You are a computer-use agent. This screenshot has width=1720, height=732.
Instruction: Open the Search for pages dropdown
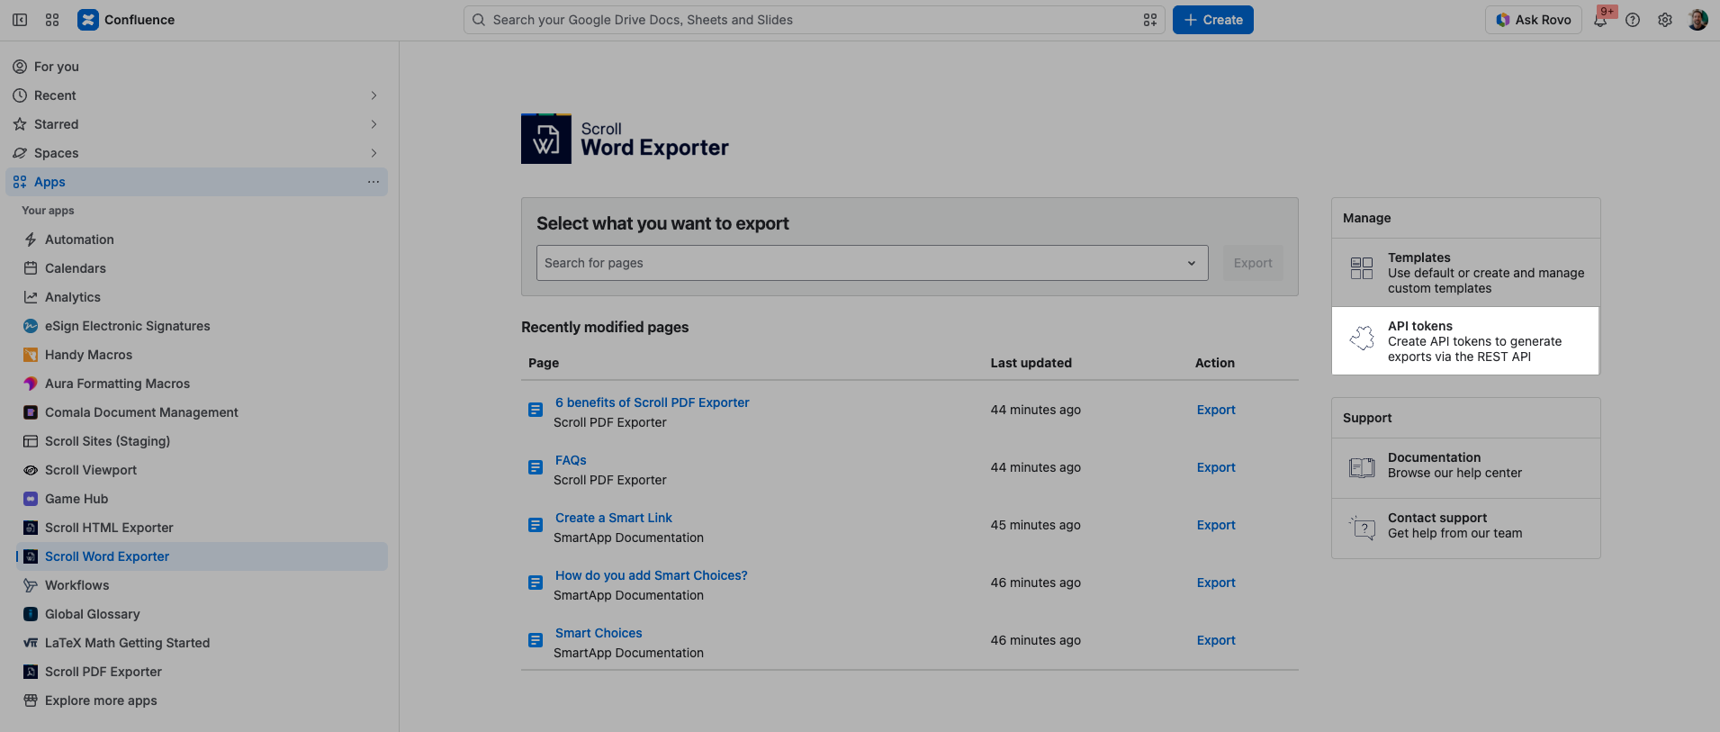coord(872,263)
